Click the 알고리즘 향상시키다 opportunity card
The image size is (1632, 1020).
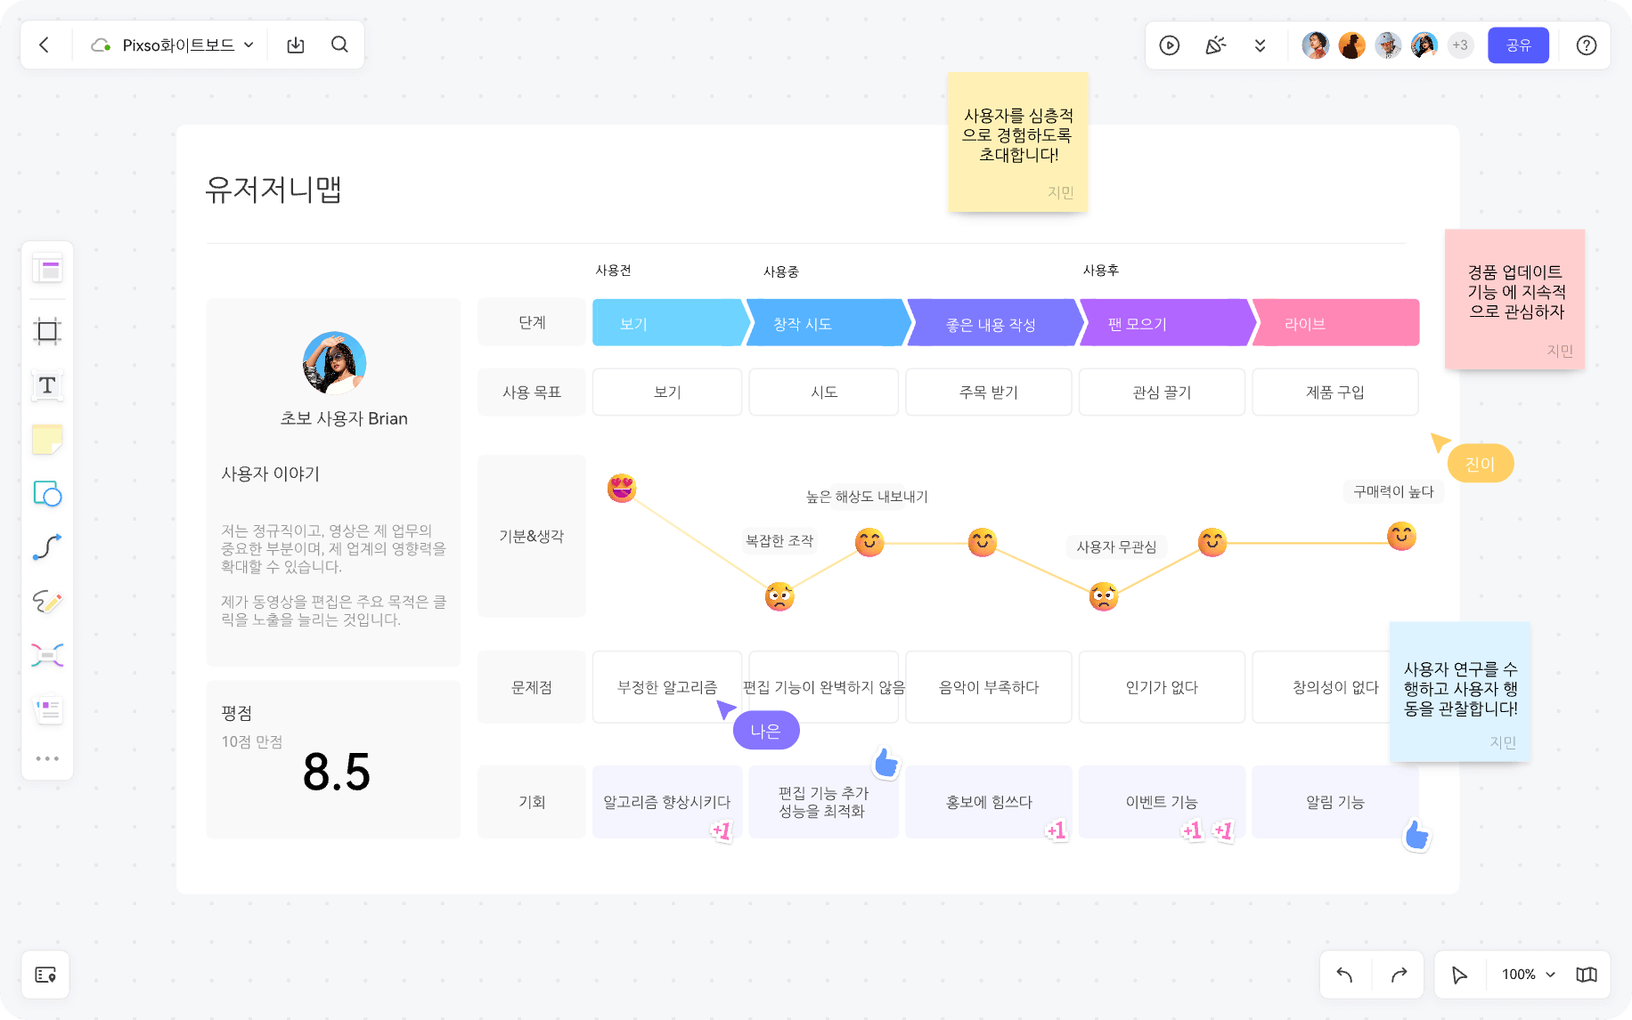667,802
